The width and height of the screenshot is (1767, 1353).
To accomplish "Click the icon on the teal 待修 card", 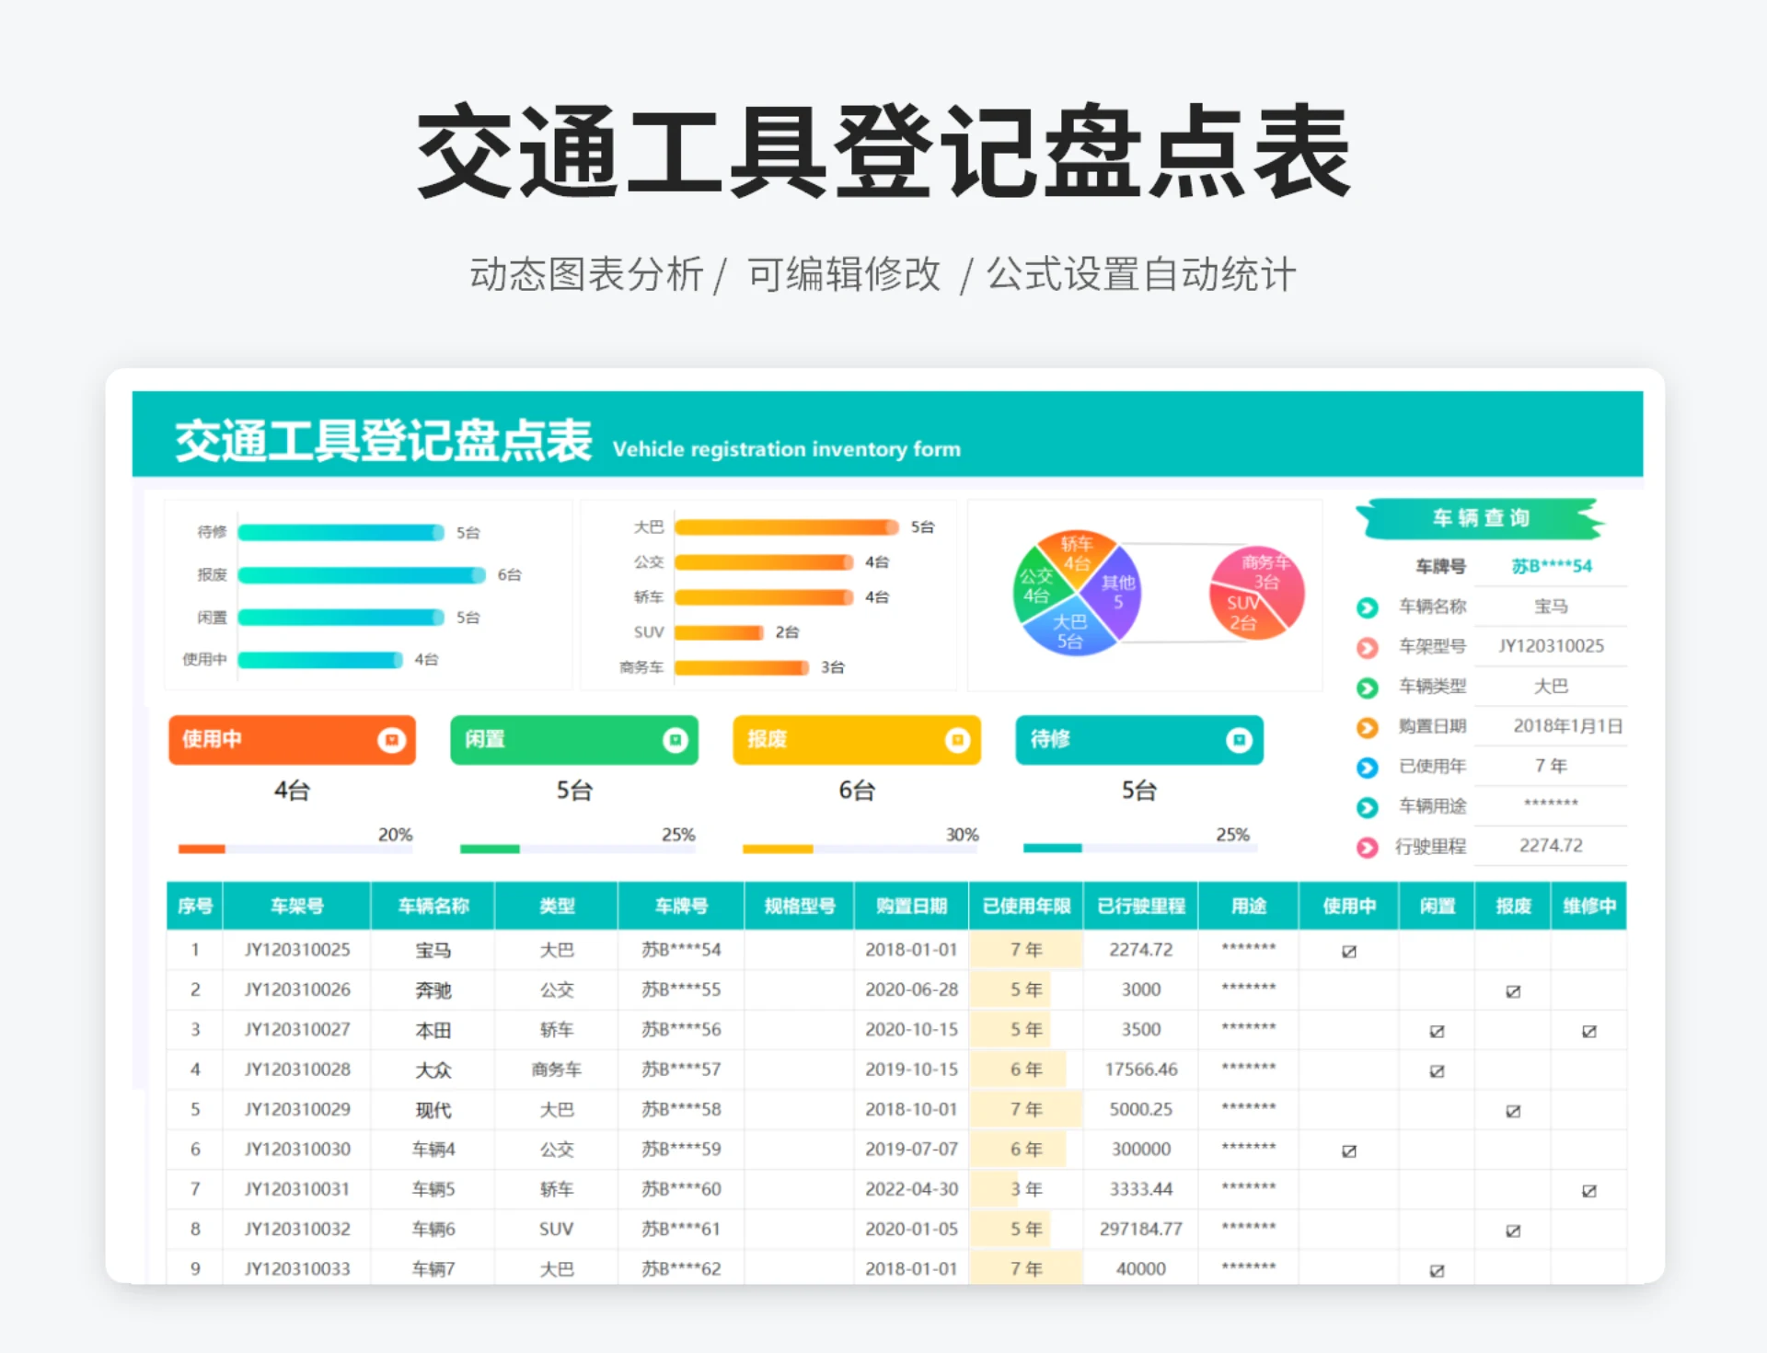I will (x=1241, y=740).
